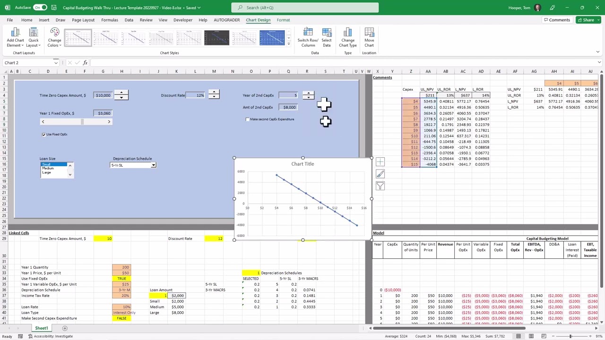
Task: Collapse the ribbon with the chevron
Action: coord(598,51)
